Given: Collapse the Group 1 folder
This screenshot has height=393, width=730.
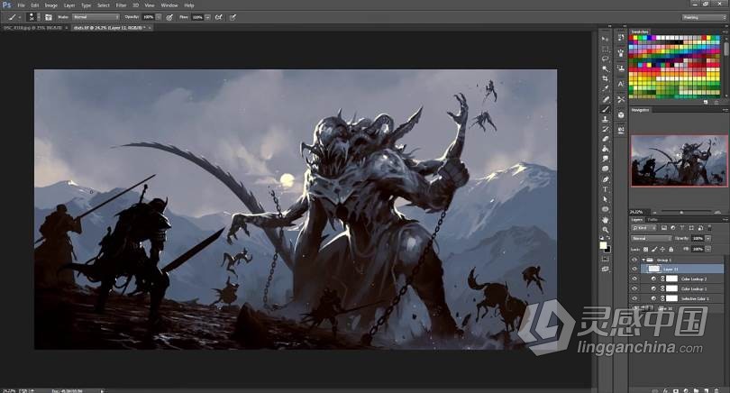Looking at the screenshot, I should click(643, 260).
